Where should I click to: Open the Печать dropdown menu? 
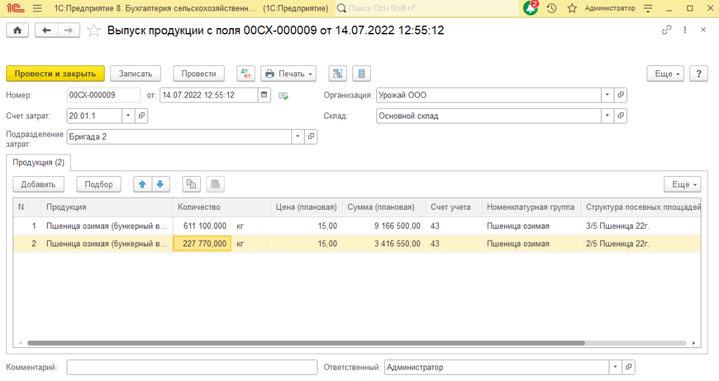point(289,74)
